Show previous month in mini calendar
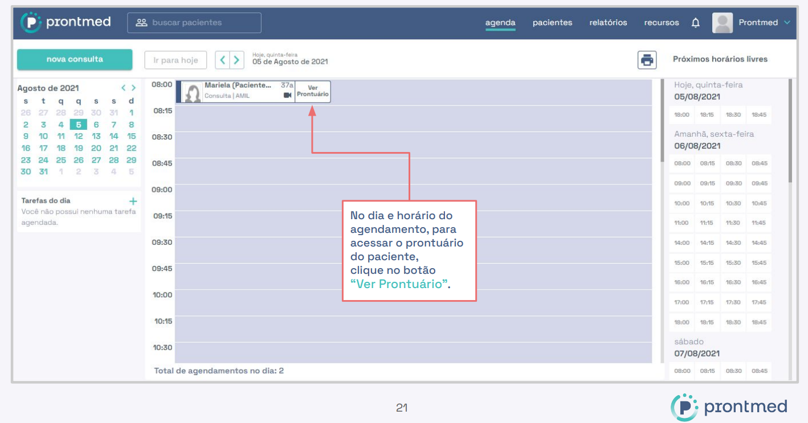The height and width of the screenshot is (423, 808). pyautogui.click(x=123, y=88)
